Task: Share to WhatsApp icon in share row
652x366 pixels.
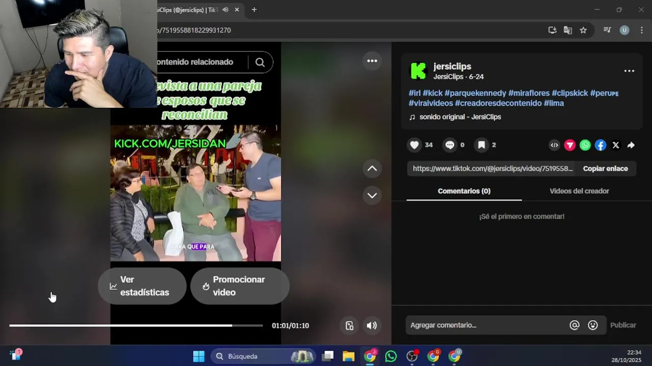Action: pyautogui.click(x=585, y=145)
